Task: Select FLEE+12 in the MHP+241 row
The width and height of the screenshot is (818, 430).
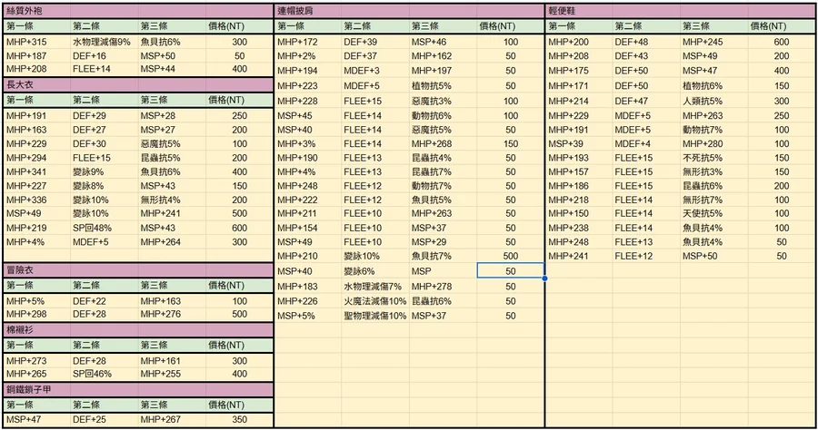Action: pyautogui.click(x=646, y=256)
